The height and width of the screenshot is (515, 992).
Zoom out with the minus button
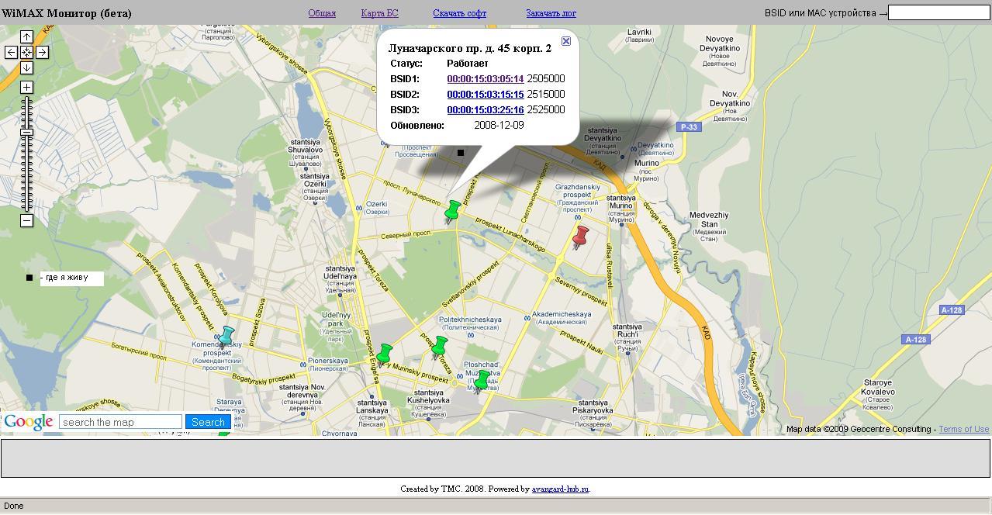(x=26, y=221)
